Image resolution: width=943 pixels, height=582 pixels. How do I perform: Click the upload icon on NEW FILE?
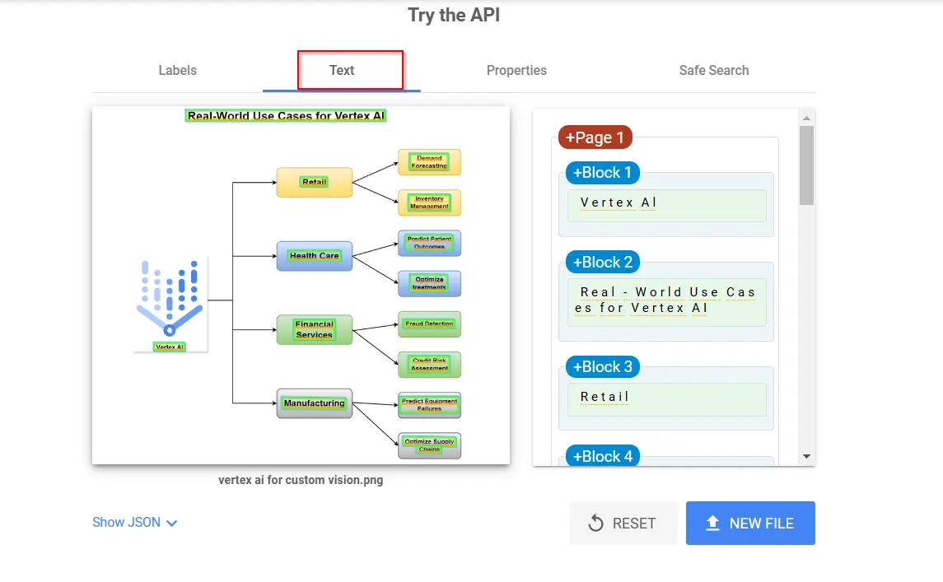click(713, 524)
